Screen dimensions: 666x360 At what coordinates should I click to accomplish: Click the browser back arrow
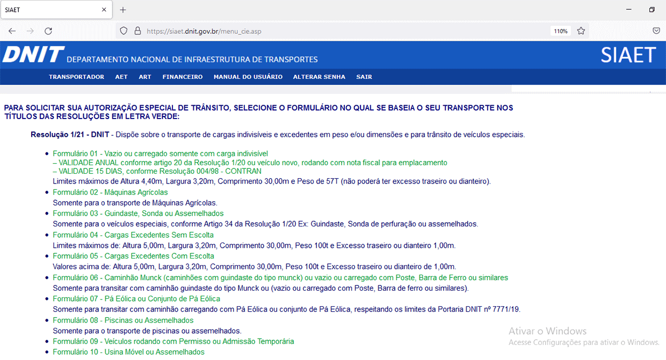12,31
